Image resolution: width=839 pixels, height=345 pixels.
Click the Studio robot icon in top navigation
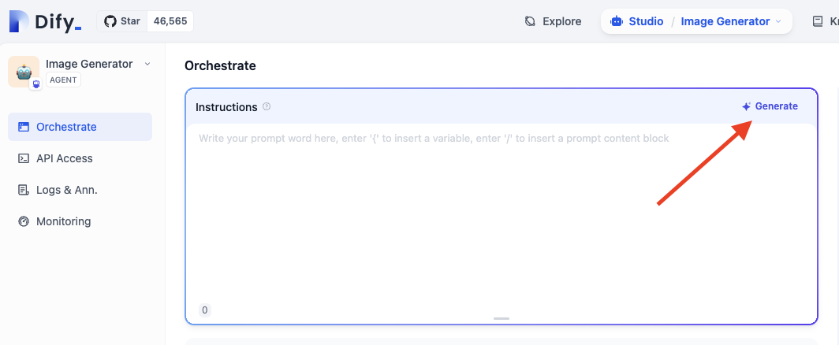(617, 21)
